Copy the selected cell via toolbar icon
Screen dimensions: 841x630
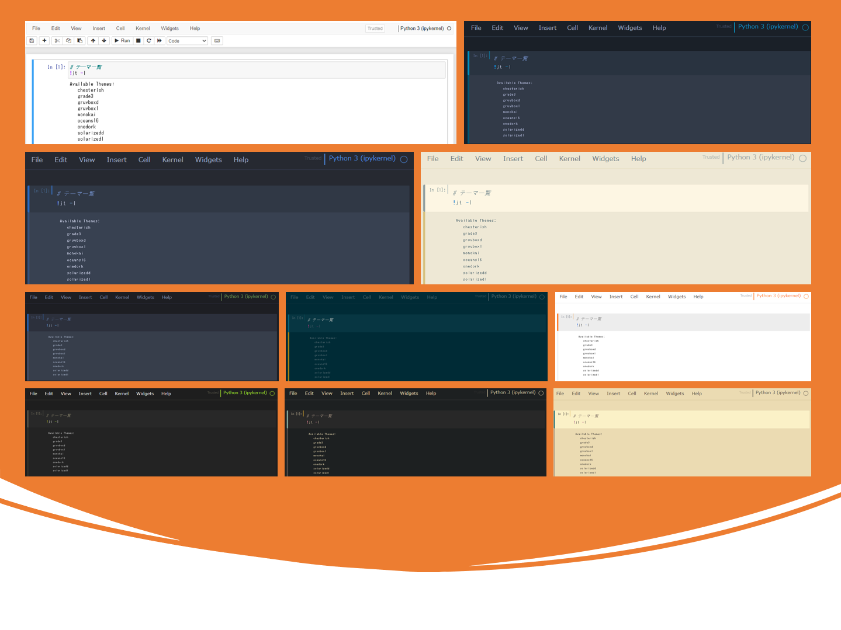tap(68, 41)
